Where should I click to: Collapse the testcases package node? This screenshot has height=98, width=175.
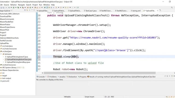pos(1,54)
